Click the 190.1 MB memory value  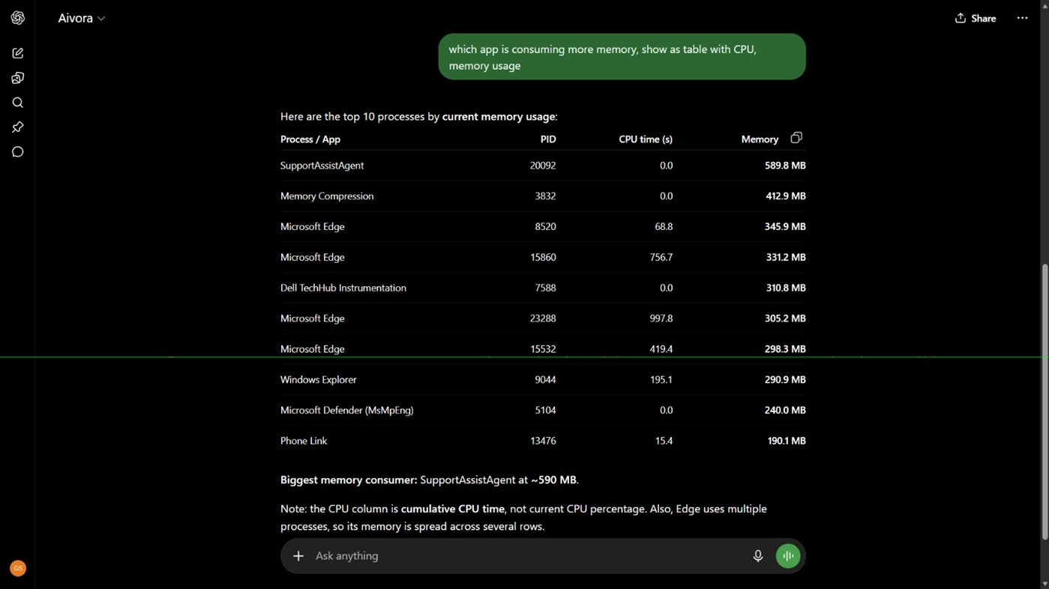coord(787,441)
